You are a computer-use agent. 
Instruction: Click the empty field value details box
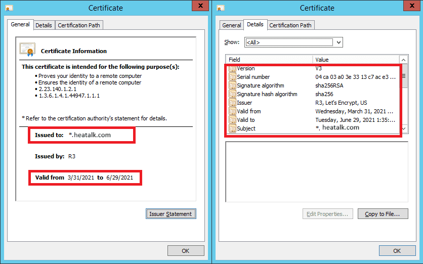coord(317,172)
